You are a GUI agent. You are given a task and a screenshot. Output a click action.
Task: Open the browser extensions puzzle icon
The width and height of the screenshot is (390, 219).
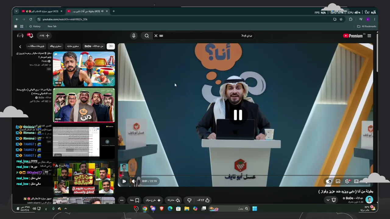coord(351,19)
